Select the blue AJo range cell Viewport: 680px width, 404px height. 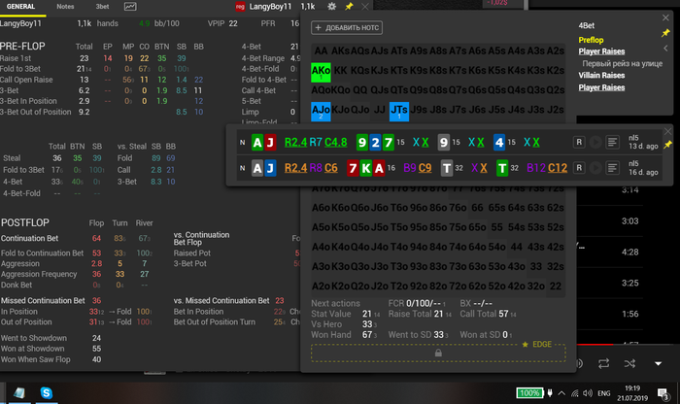coord(321,112)
